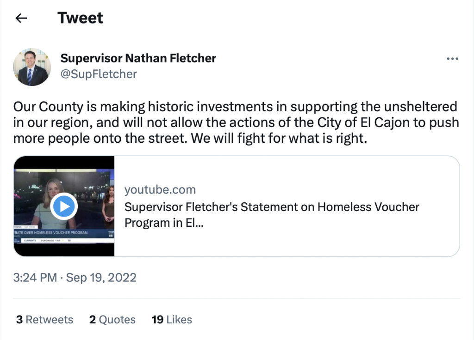Play the embedded YouTube video

[x=64, y=206]
